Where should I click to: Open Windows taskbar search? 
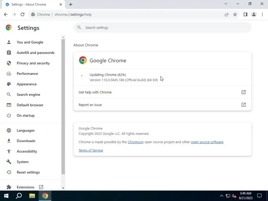(x=19, y=196)
